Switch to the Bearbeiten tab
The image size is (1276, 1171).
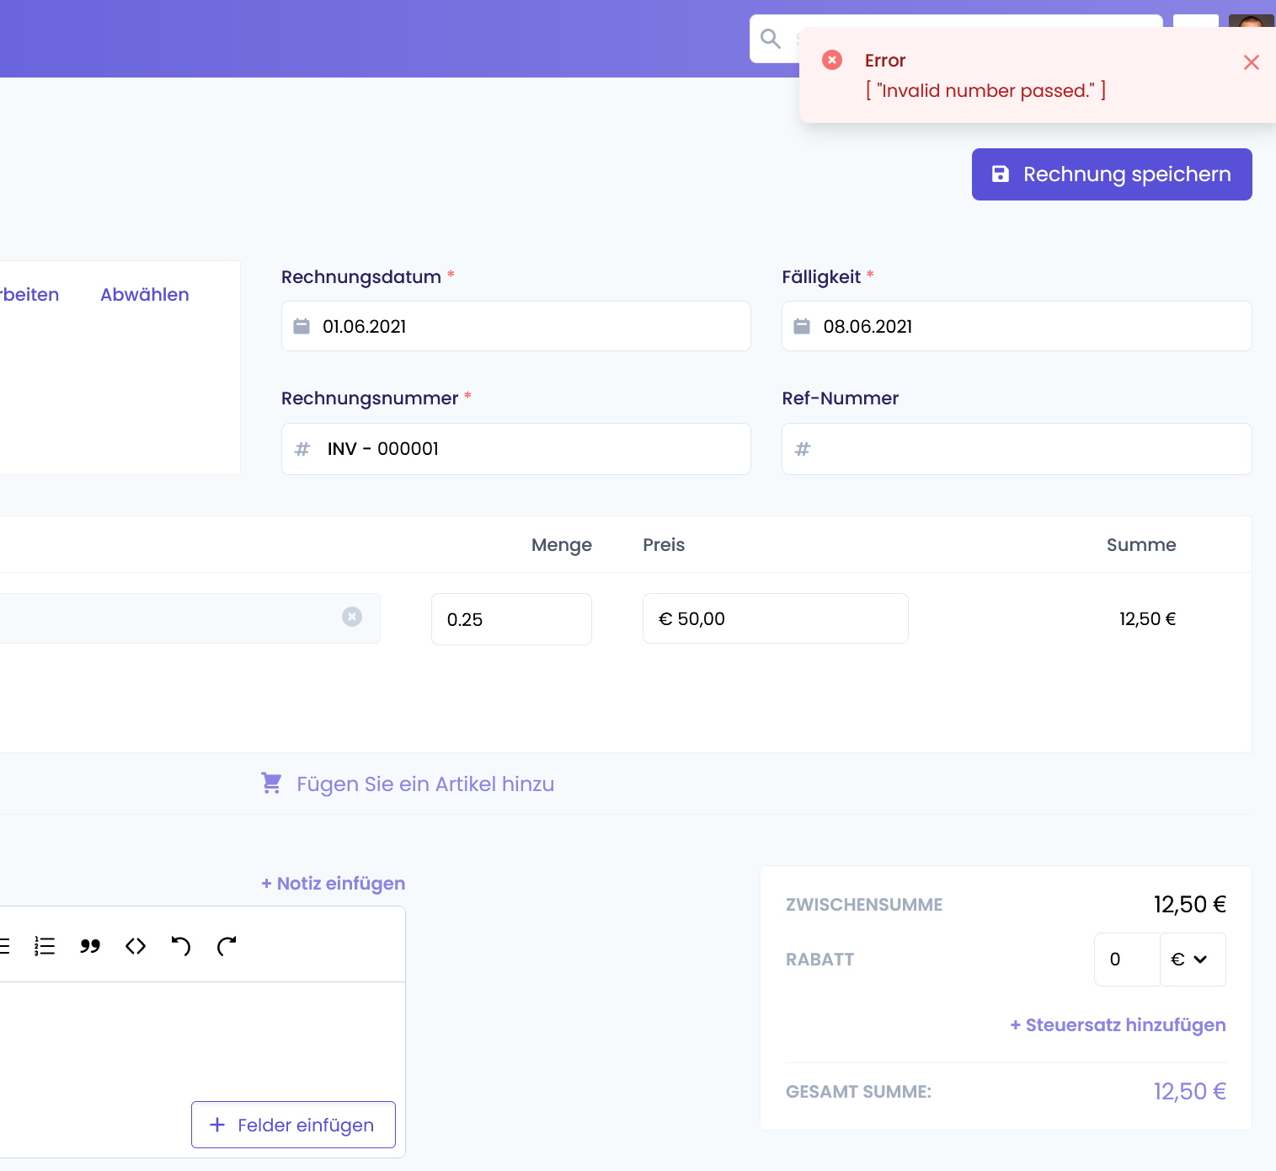pyautogui.click(x=29, y=294)
